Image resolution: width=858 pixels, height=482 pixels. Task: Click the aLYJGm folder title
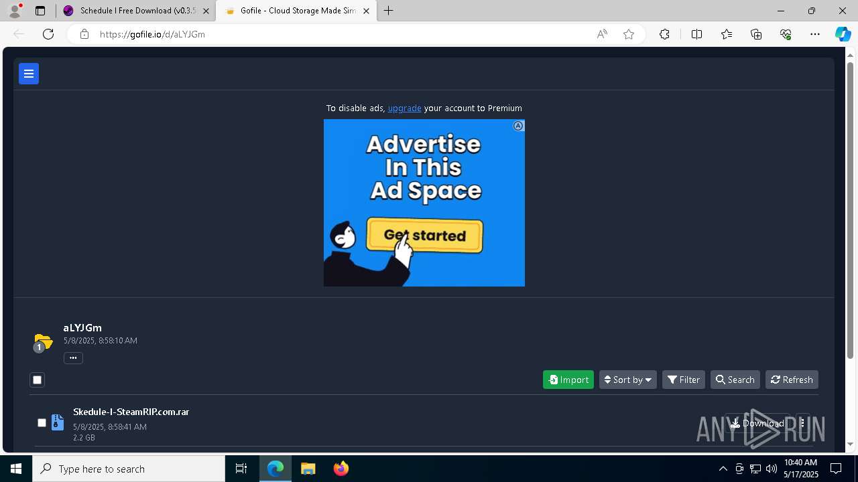[x=82, y=328]
